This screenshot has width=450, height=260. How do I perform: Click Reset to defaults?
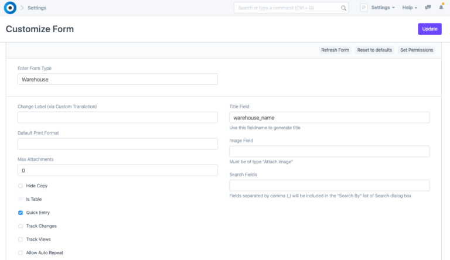pos(374,50)
